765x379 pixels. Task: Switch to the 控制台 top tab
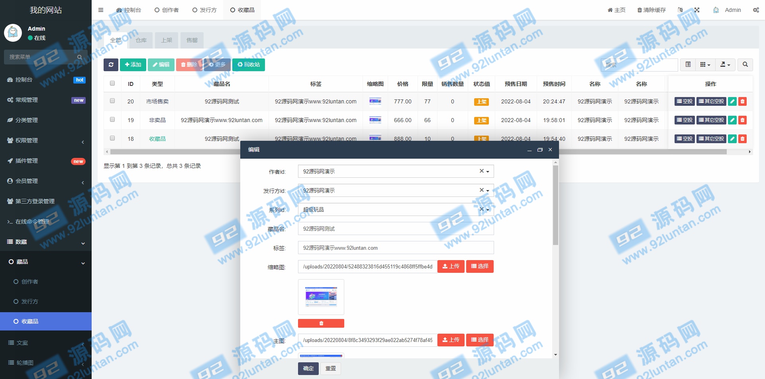(x=129, y=10)
